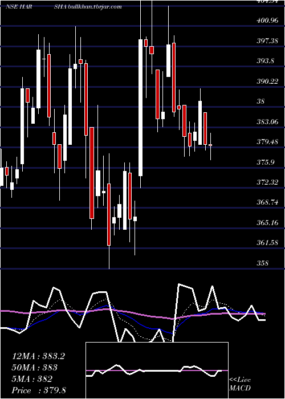Click the 12MA : 383.2 readout
The width and height of the screenshot is (285, 399).
[x=38, y=356]
